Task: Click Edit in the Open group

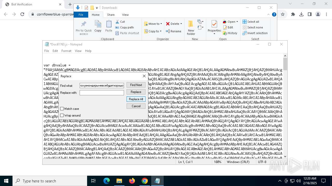Action: point(228,27)
